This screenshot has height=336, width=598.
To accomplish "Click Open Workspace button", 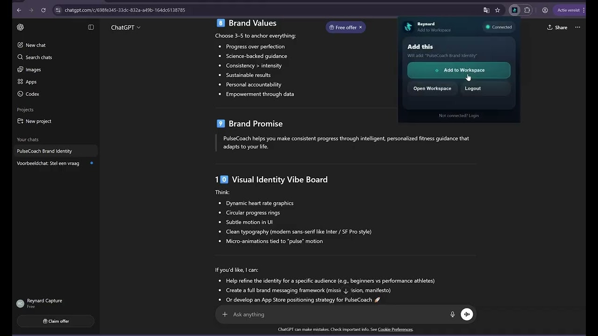I will 432,89.
